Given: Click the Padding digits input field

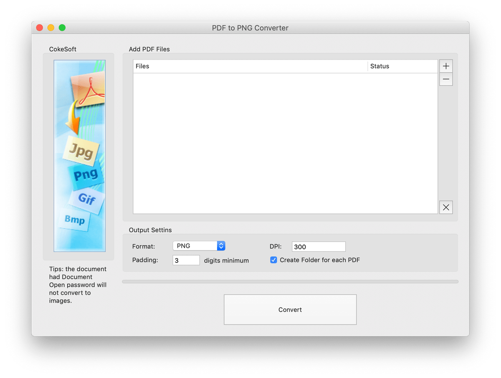Looking at the screenshot, I should (x=186, y=260).
